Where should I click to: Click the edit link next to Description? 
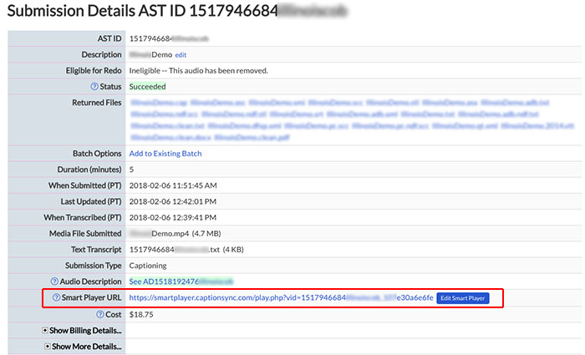click(181, 54)
